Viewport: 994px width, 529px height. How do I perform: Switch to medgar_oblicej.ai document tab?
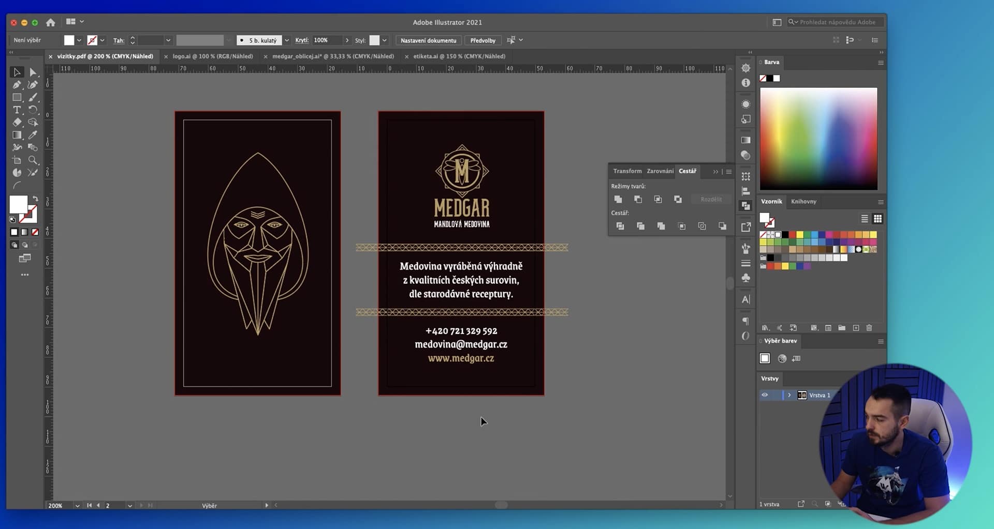coord(333,56)
